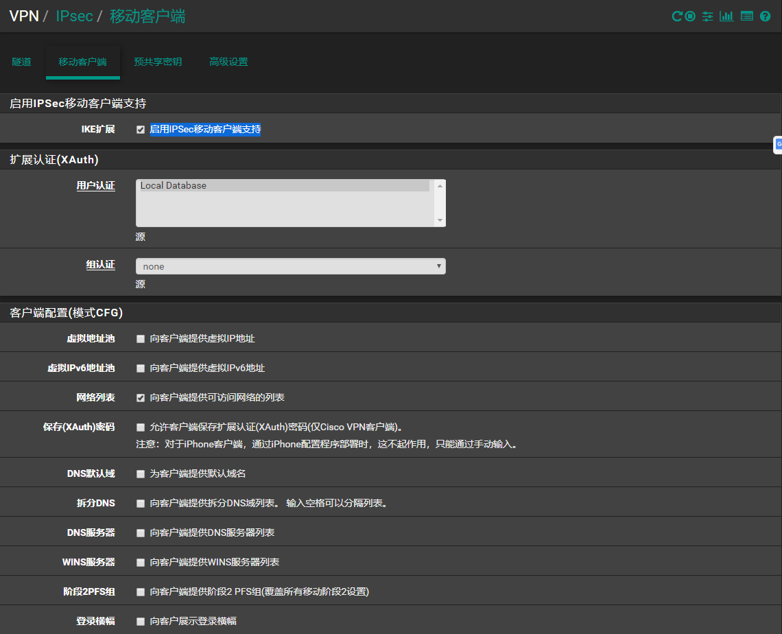Switch to the 预共享密钥 tab
Viewport: 782px width, 634px height.
click(158, 62)
